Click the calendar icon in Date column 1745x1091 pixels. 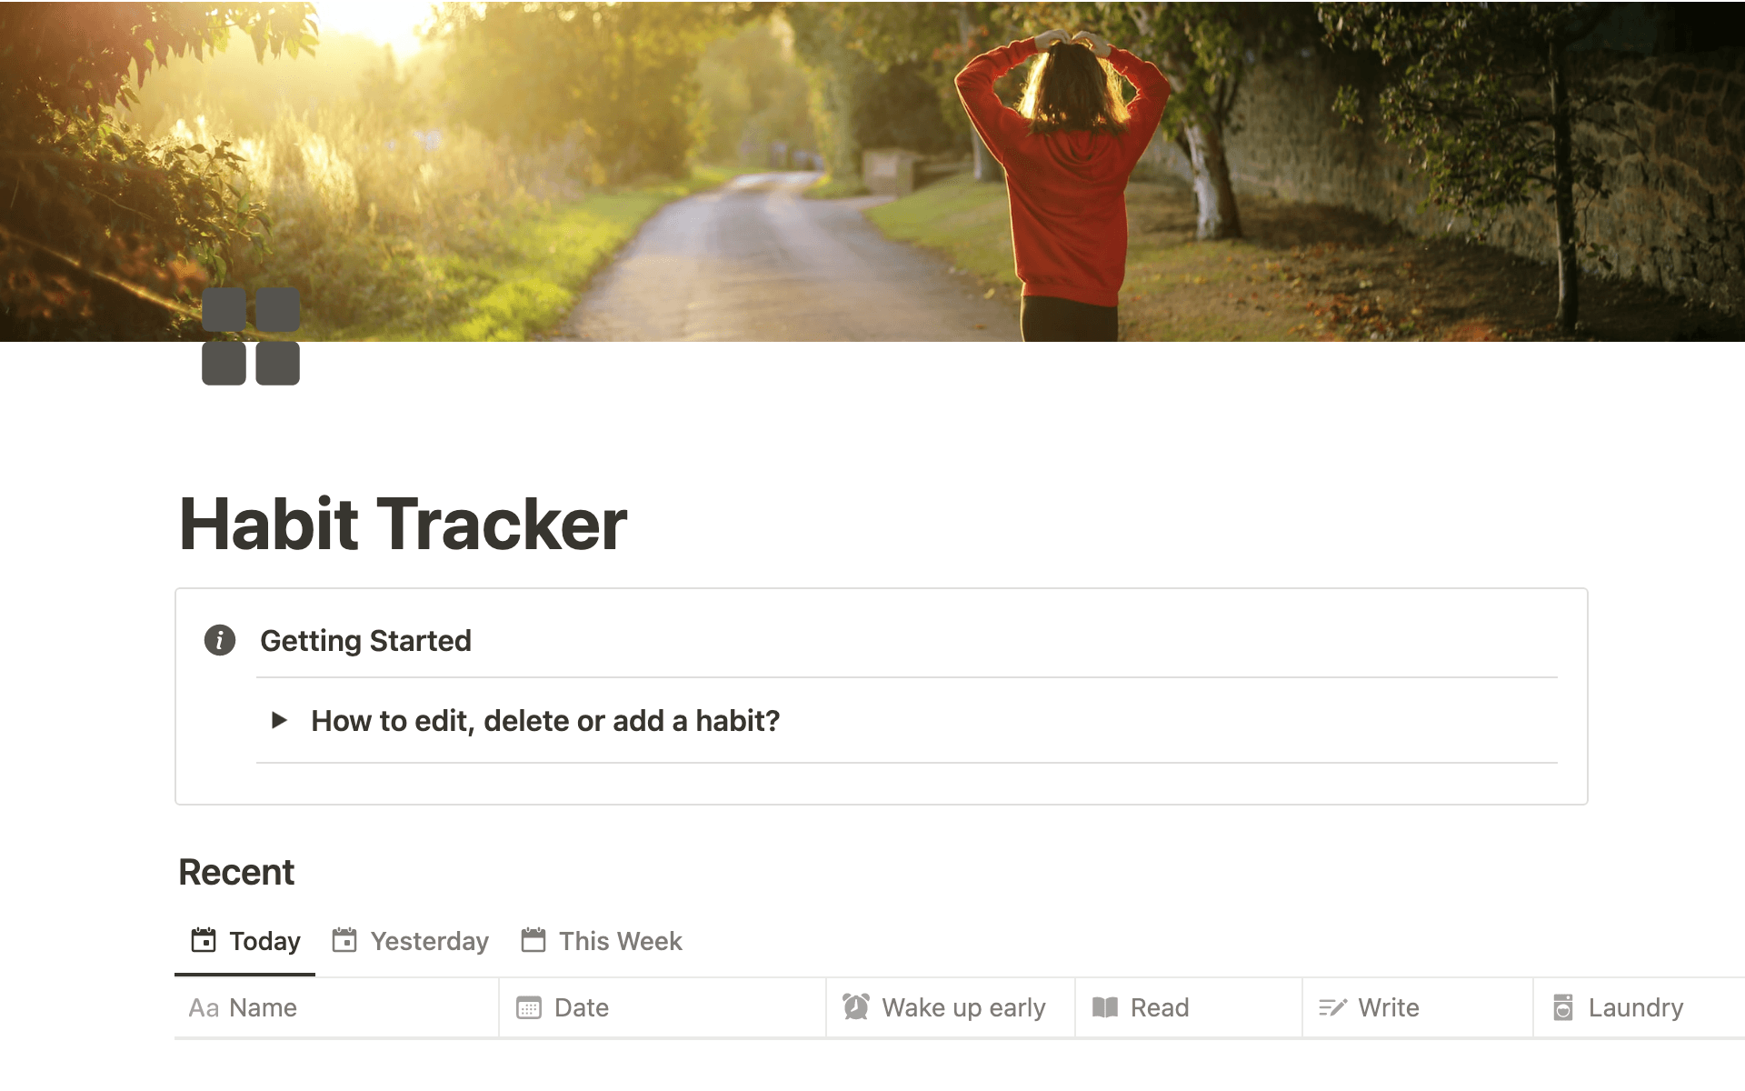(x=529, y=1007)
